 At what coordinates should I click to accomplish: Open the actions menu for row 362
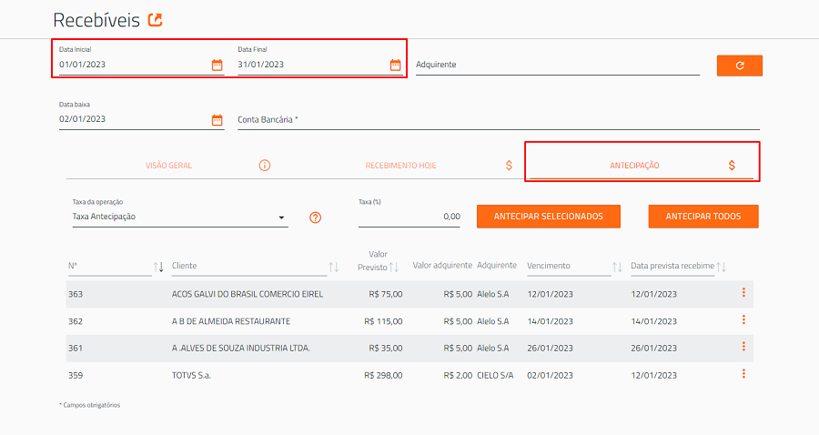pyautogui.click(x=743, y=319)
